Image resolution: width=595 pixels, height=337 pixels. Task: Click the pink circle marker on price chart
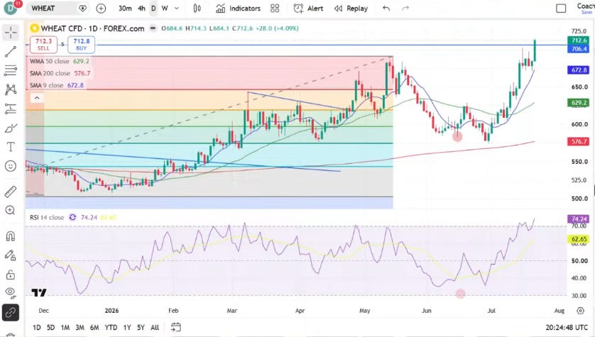[x=458, y=136]
